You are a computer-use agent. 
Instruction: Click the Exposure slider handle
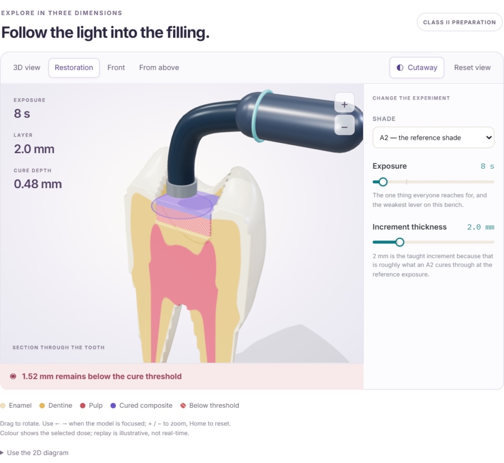point(383,182)
